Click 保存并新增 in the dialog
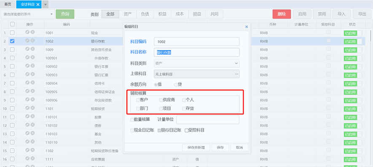Image resolution: width=373 pixels, height=167 pixels. tap(196, 148)
